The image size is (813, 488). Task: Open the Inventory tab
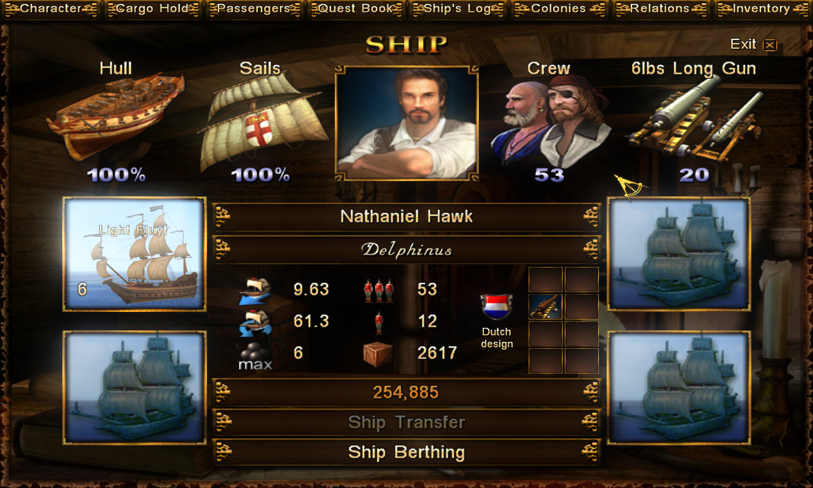762,9
